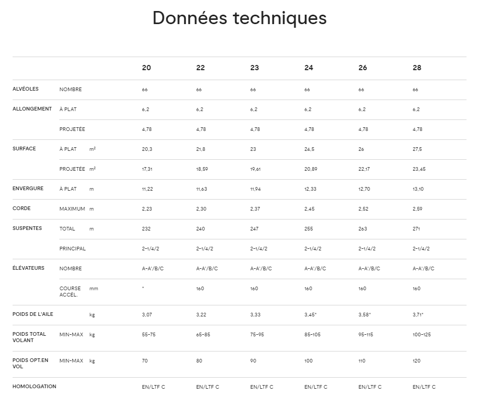This screenshot has height=406, width=487.
Task: Select the SUSPENTES row label
Action: coord(27,228)
